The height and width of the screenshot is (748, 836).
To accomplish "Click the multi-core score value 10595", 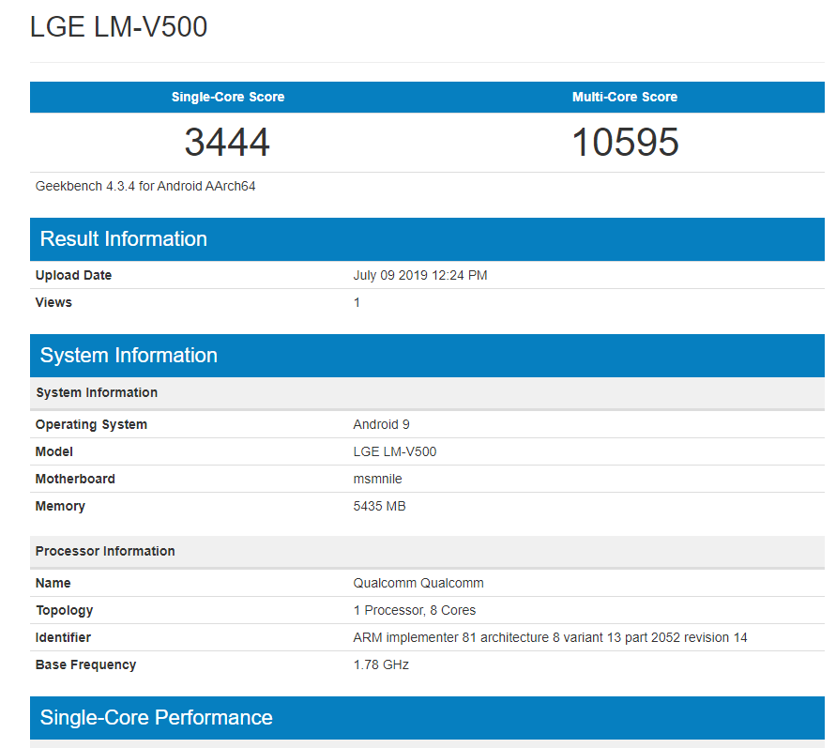I will (625, 143).
